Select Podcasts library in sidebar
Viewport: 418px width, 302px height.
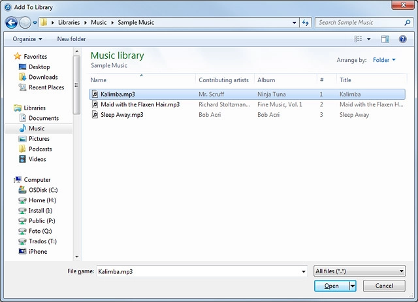coord(40,149)
